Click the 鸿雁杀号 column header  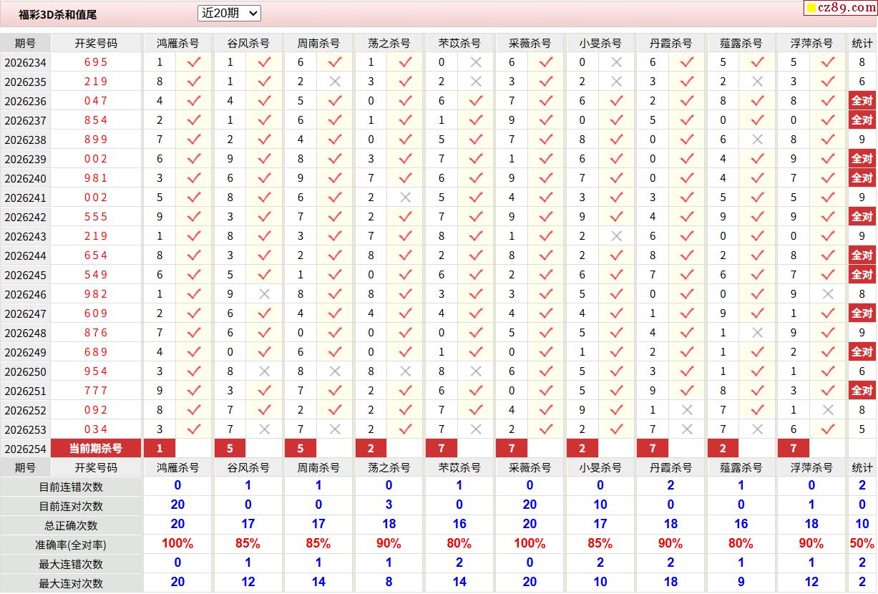[177, 43]
